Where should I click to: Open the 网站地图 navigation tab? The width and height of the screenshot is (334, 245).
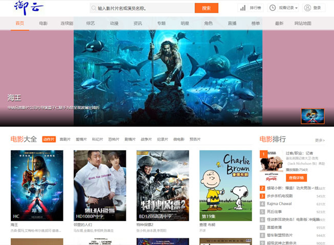coord(303,23)
